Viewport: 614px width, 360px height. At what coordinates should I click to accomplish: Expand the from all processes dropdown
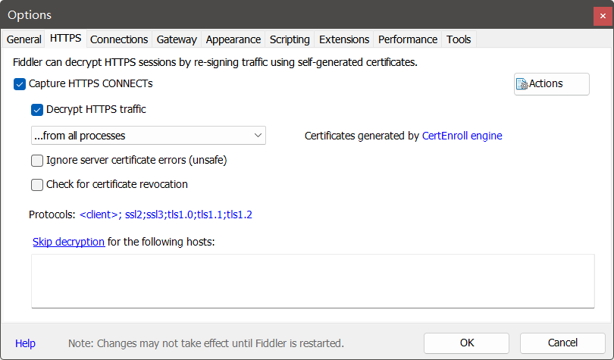point(149,136)
